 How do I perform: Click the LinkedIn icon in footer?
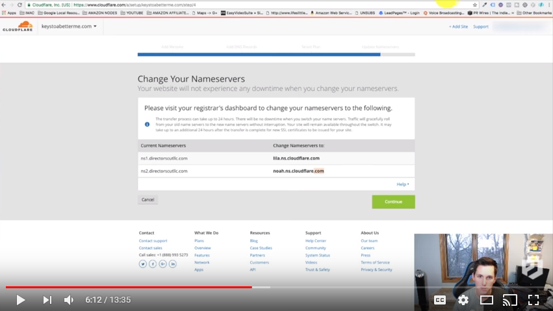click(x=172, y=264)
